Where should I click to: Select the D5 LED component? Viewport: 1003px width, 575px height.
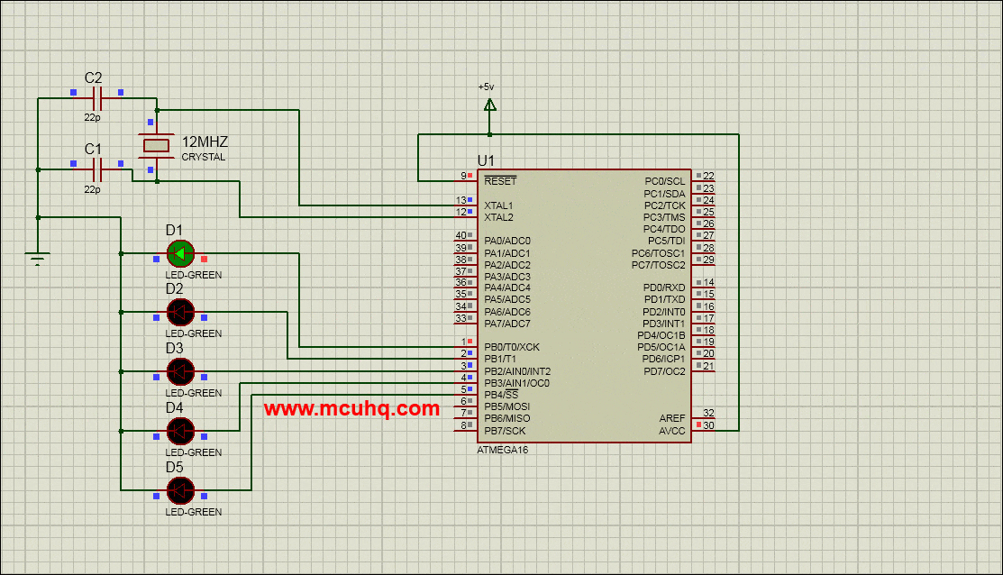pyautogui.click(x=179, y=491)
